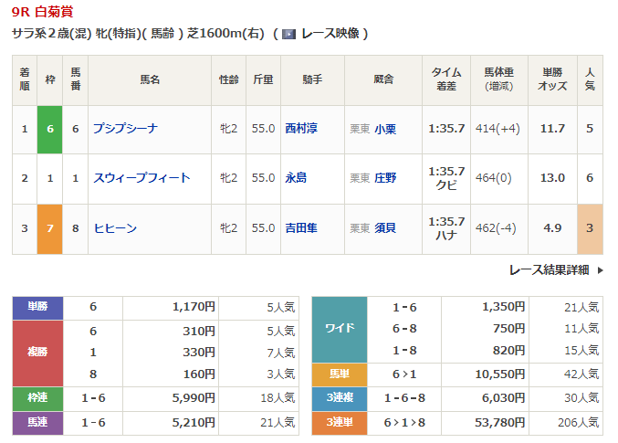The height and width of the screenshot is (443, 618).
Task: Click the orange frame number 7 cell
Action: pos(50,228)
